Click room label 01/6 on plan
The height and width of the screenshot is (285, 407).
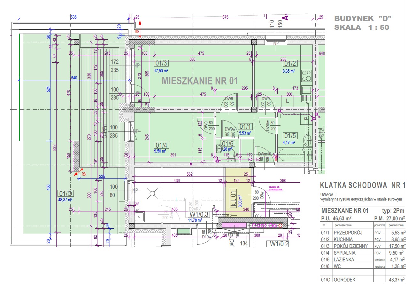point(228,144)
